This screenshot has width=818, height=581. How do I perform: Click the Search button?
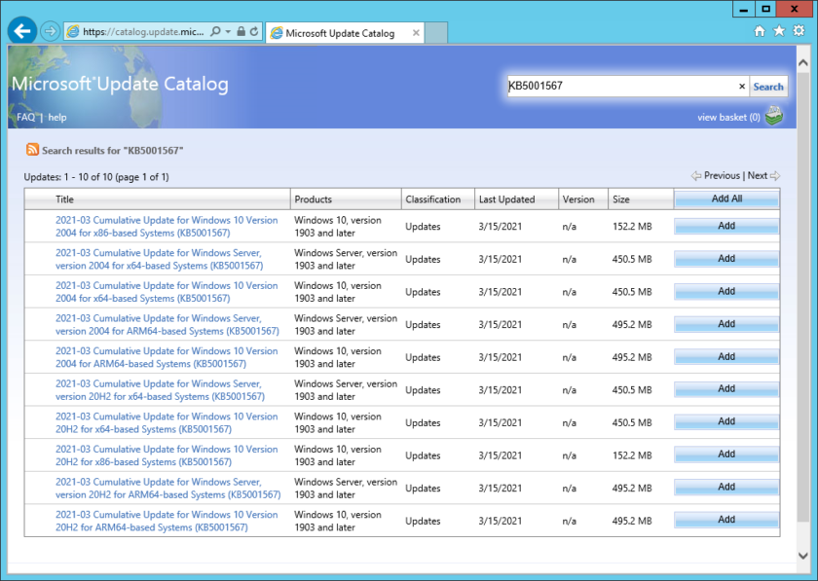[x=768, y=87]
